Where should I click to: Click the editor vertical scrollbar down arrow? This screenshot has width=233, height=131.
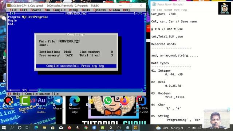145,87
